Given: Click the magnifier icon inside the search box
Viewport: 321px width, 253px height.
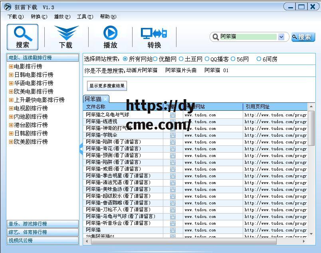Looking at the screenshot, I should click(216, 37).
